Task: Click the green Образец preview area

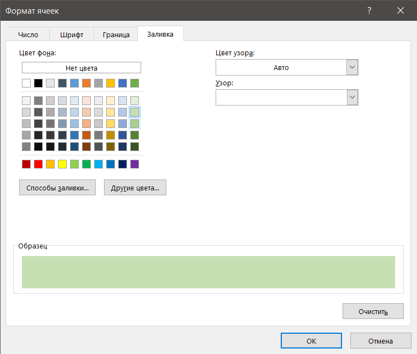Action: [208, 272]
